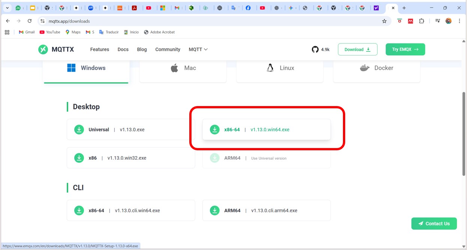Click the Contact Us button
This screenshot has width=467, height=250.
(x=434, y=223)
